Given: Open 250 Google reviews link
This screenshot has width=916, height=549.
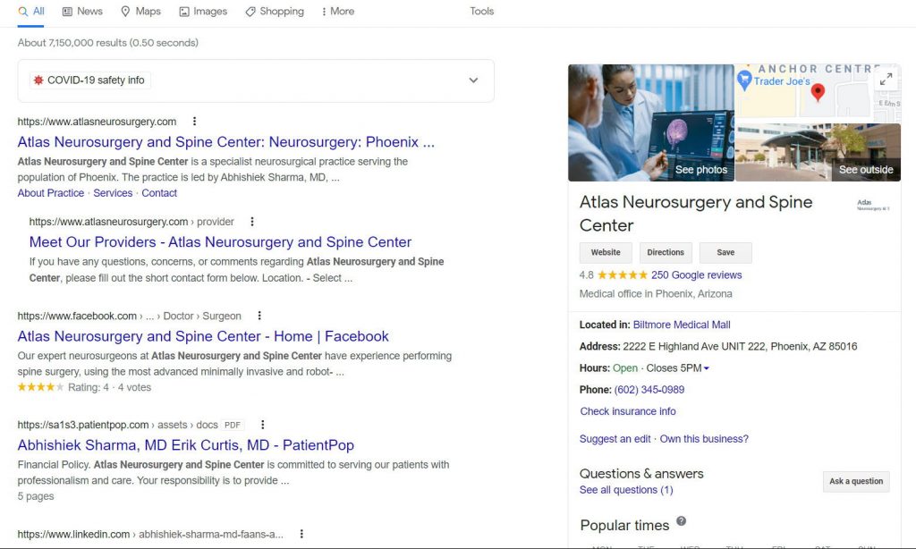Looking at the screenshot, I should pos(696,275).
